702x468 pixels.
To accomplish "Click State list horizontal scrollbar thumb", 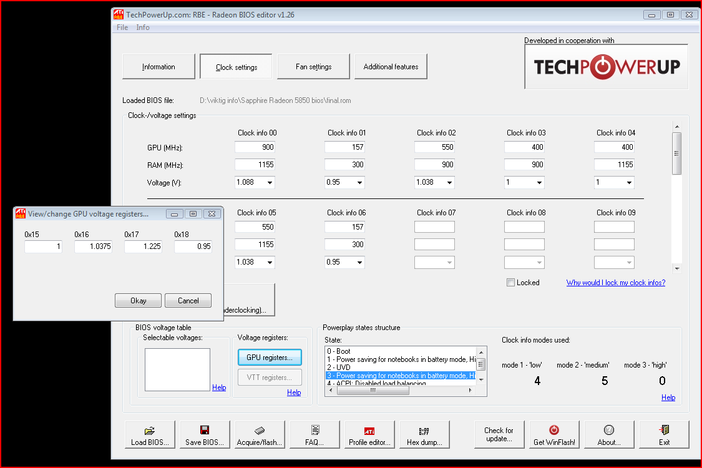I will click(x=373, y=391).
